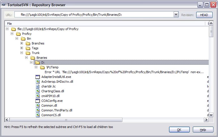Click vertical scrollbar up arrow
The width and height of the screenshot is (218, 137).
tap(211, 23)
